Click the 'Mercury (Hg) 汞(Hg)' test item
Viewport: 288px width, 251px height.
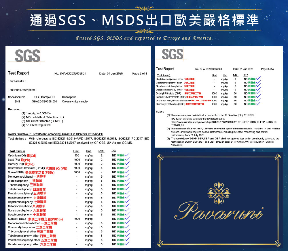click(x=21, y=164)
